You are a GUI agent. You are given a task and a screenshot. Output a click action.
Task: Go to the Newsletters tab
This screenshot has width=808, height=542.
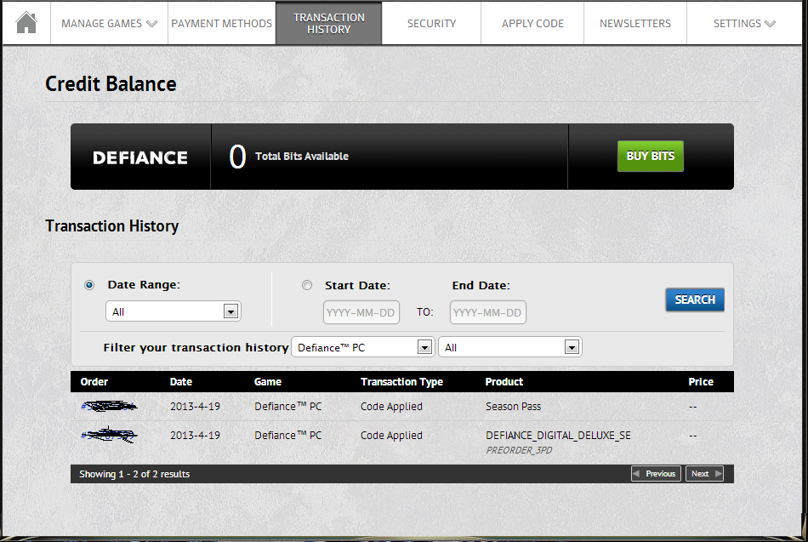coord(634,23)
